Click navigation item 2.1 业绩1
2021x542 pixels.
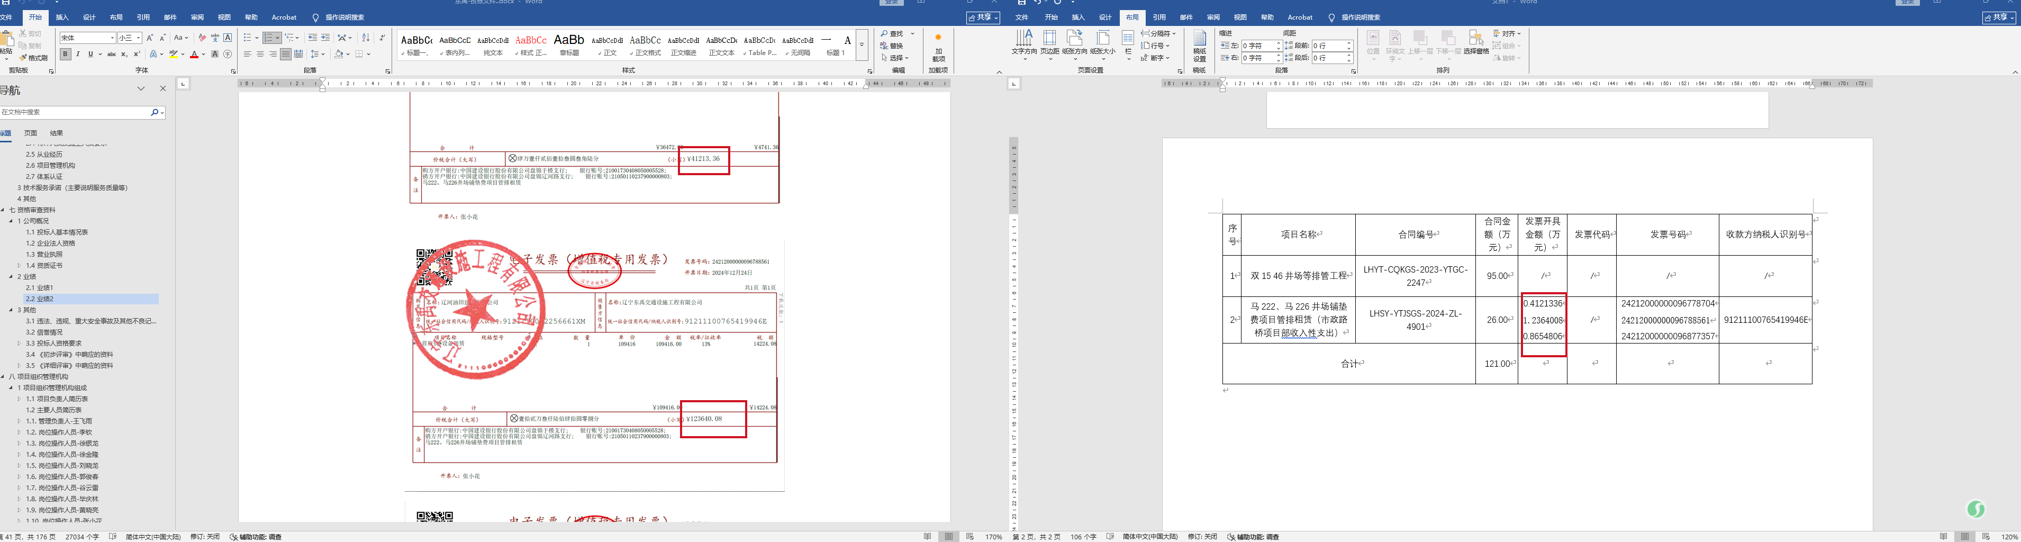[40, 288]
